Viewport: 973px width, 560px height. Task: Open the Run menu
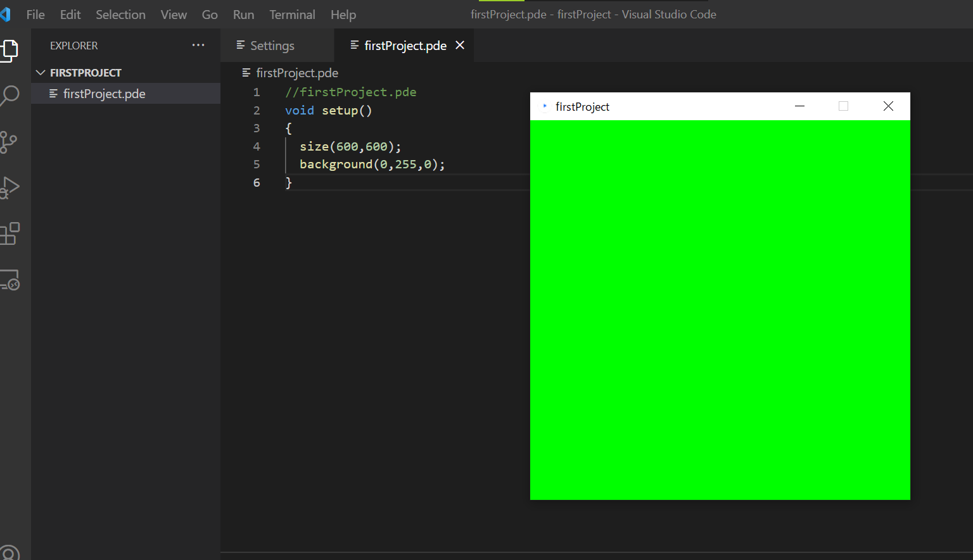coord(243,14)
